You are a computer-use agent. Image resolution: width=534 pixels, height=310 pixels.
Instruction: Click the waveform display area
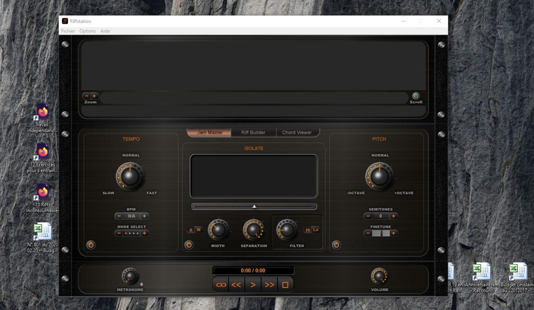point(253,66)
